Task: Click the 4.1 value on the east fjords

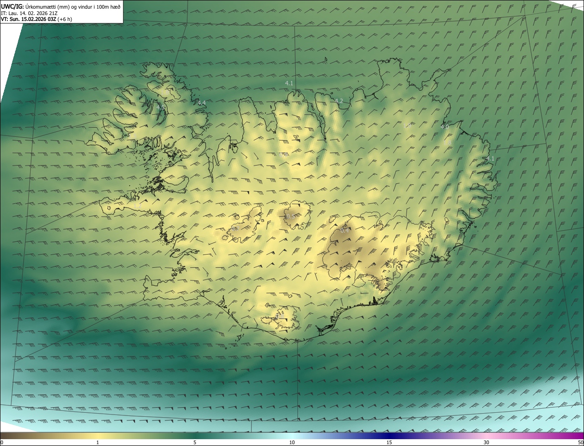Action: pos(490,158)
